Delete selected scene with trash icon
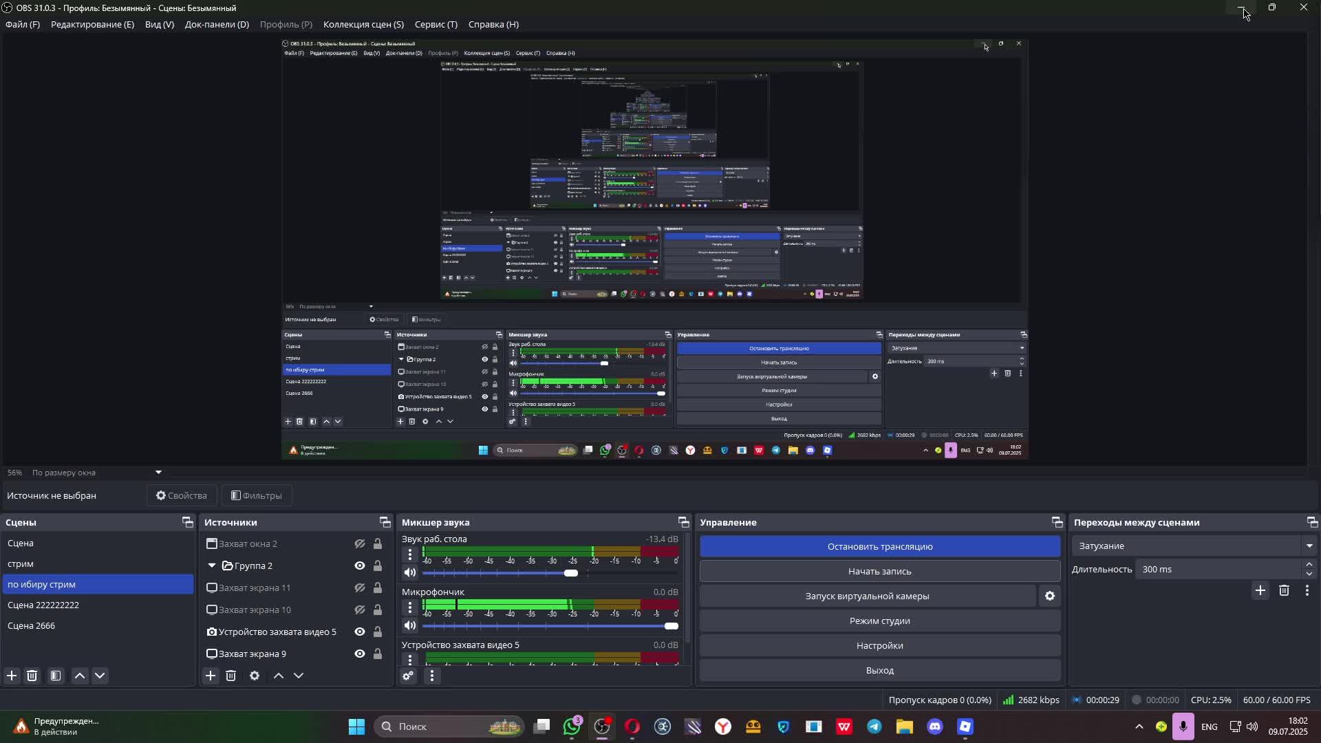 pos(32,676)
